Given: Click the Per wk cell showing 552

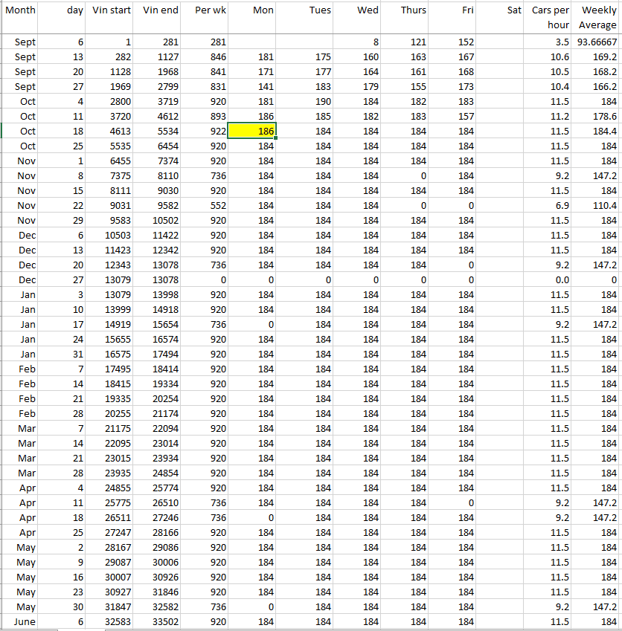Looking at the screenshot, I should [x=205, y=205].
